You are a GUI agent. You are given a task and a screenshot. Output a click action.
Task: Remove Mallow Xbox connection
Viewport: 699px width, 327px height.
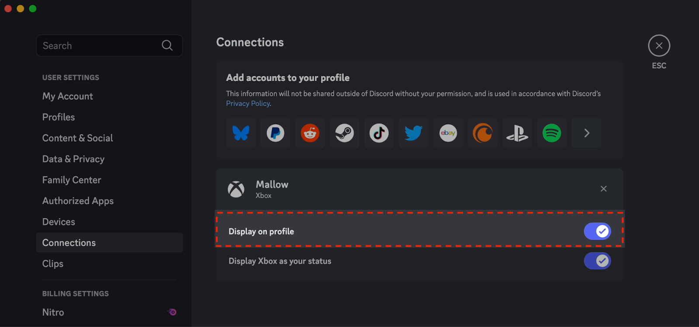603,189
